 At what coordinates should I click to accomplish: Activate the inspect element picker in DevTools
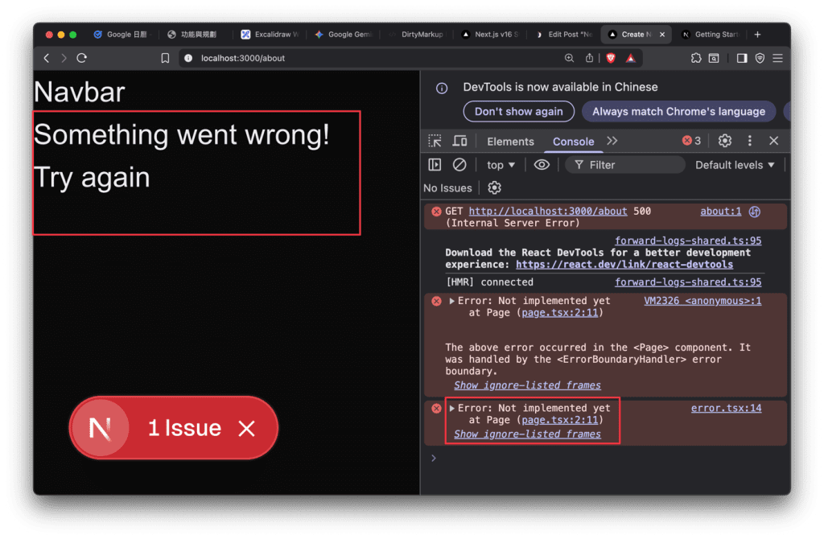[435, 141]
